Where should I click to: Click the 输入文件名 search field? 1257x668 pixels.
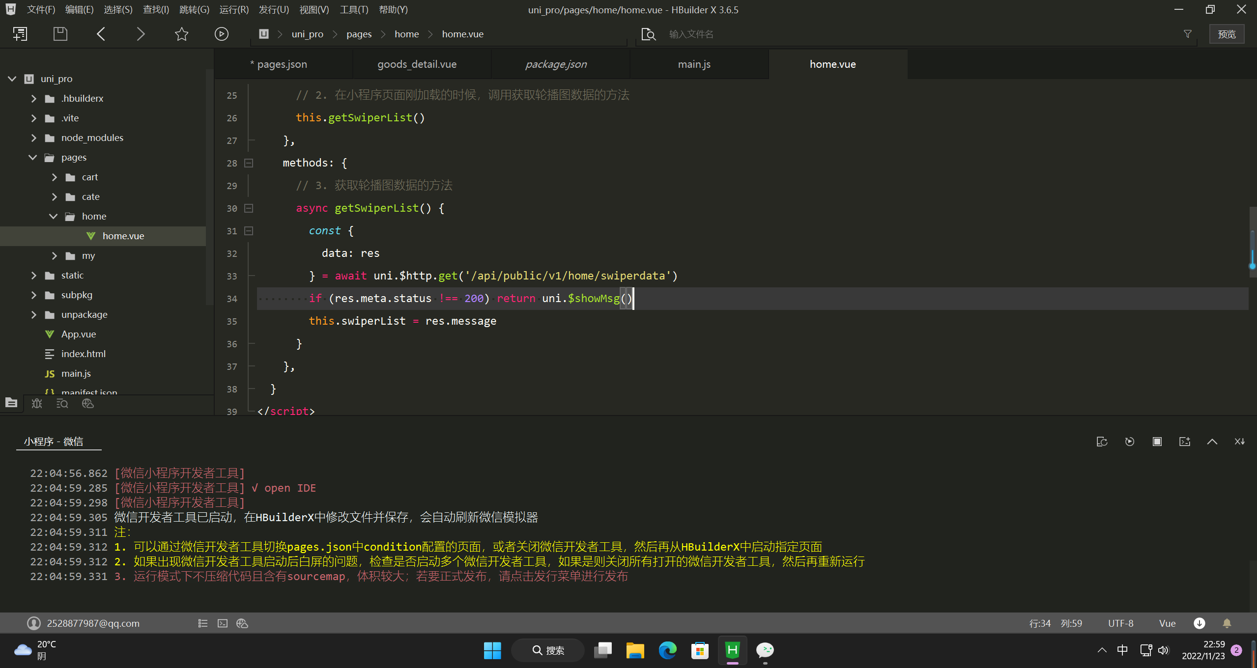pyautogui.click(x=690, y=34)
